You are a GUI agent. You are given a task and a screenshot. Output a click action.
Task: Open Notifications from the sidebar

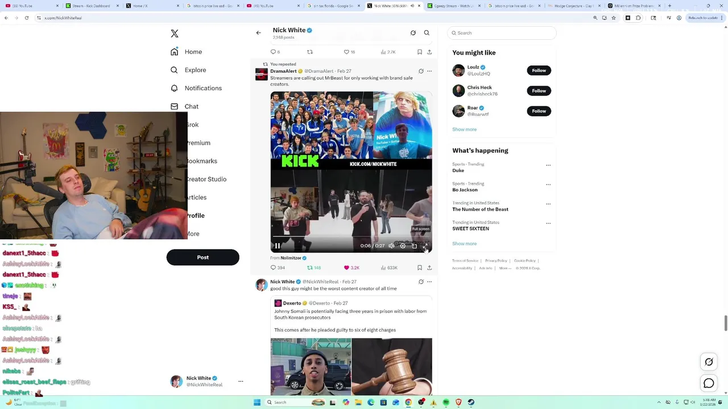[196, 88]
